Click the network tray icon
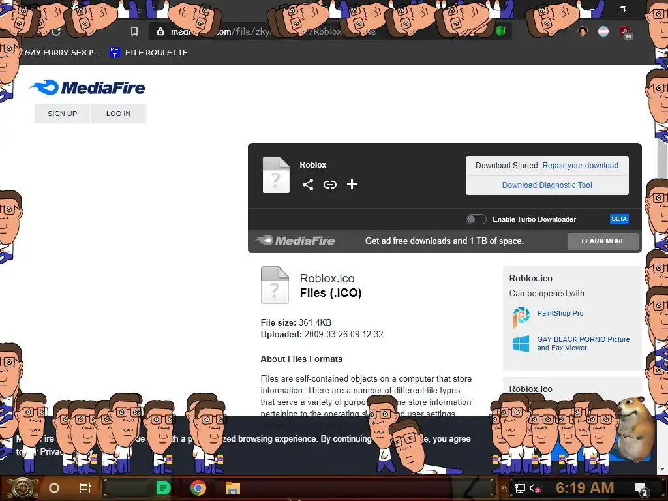This screenshot has width=668, height=501. tap(519, 488)
